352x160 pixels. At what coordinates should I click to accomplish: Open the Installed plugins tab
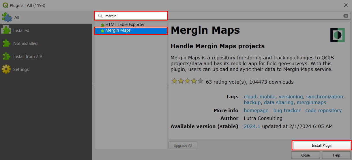46,30
